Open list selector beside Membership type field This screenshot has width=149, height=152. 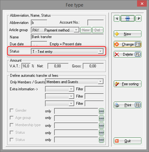102,126
